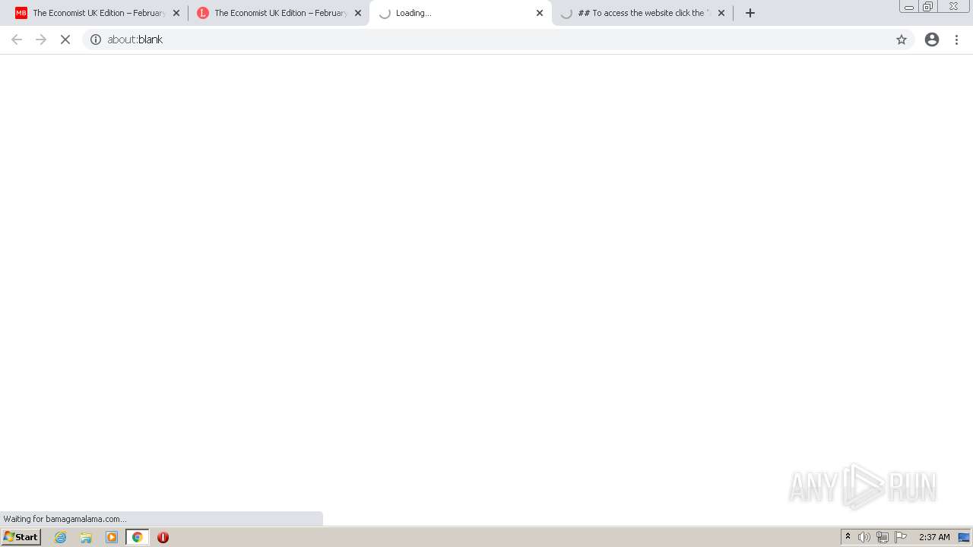Restore down the Chrome window
Viewport: 973px width, 547px height.
tap(928, 7)
